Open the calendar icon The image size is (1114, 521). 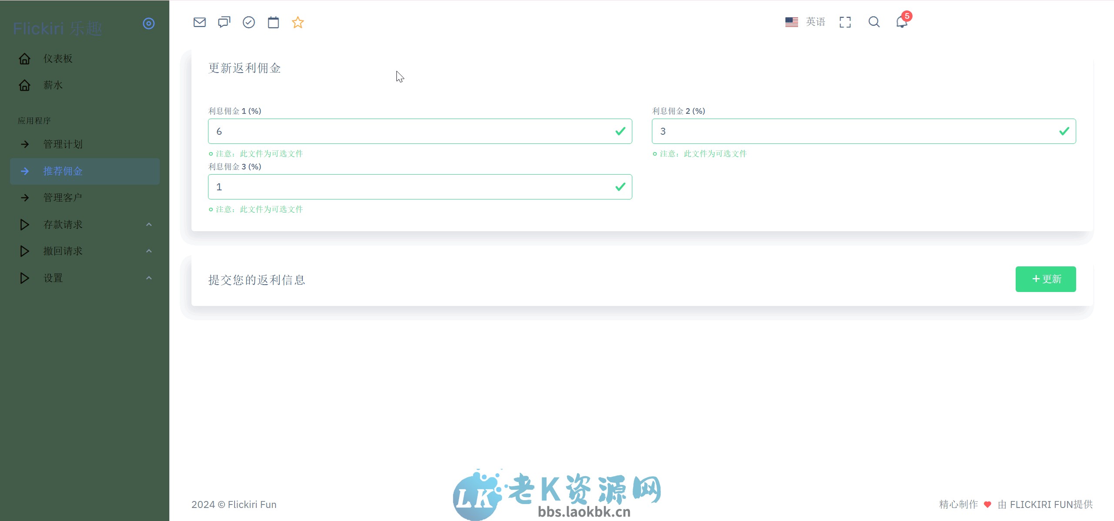point(273,22)
